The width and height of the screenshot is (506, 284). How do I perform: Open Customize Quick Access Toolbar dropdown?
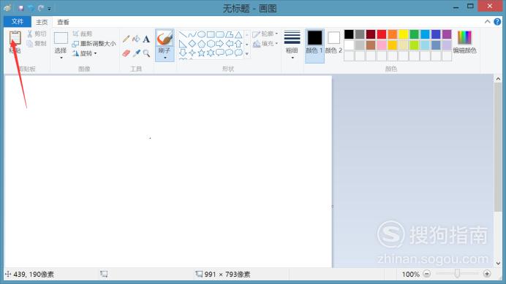[50, 9]
